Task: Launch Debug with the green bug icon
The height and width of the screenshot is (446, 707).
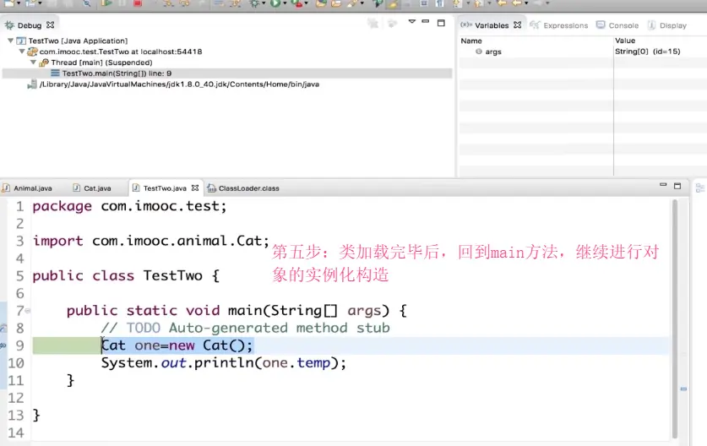Action: pos(254,3)
